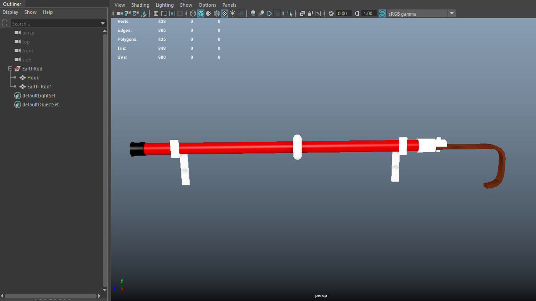Click the select camera icon
Viewport: 536px width, 301px height.
tap(119, 13)
